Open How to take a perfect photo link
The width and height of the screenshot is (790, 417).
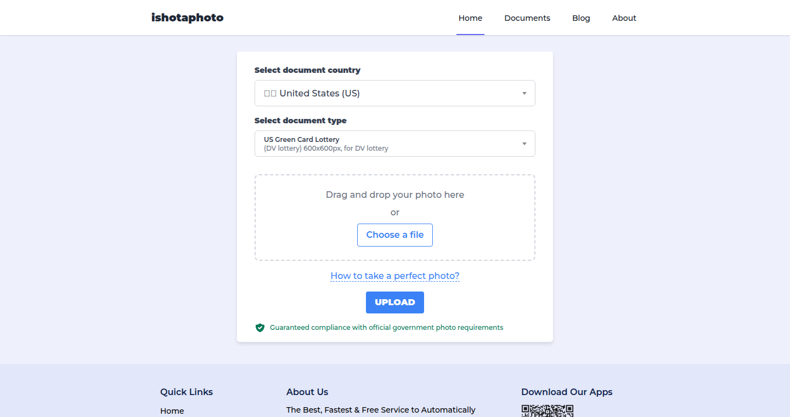395,276
